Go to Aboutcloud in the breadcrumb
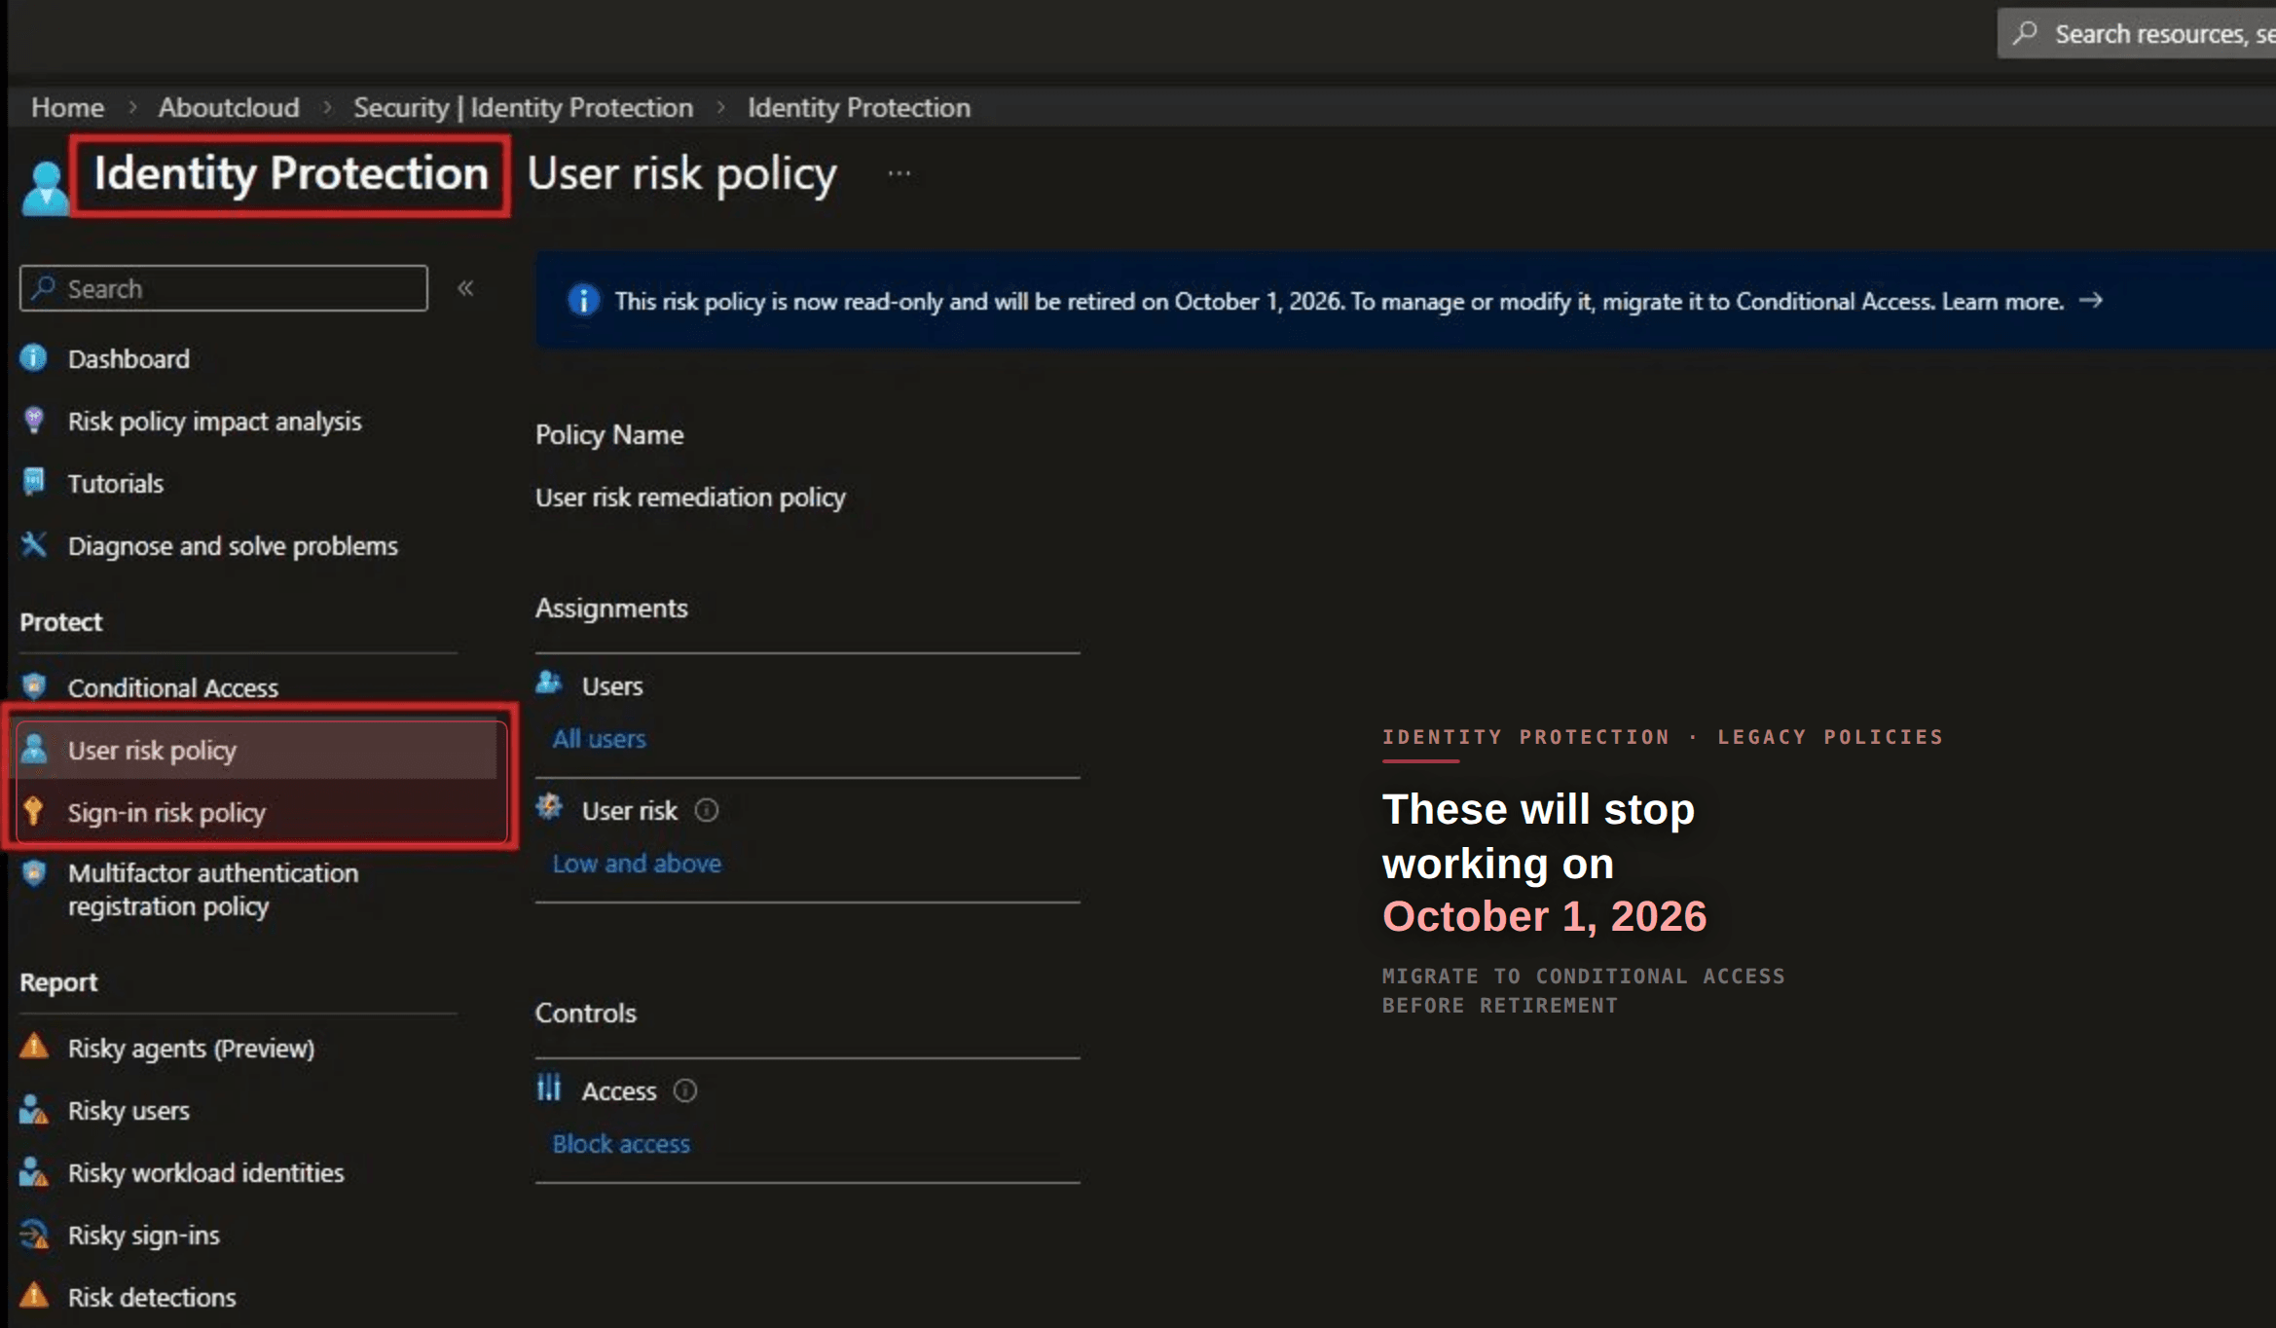This screenshot has width=2276, height=1328. point(229,107)
